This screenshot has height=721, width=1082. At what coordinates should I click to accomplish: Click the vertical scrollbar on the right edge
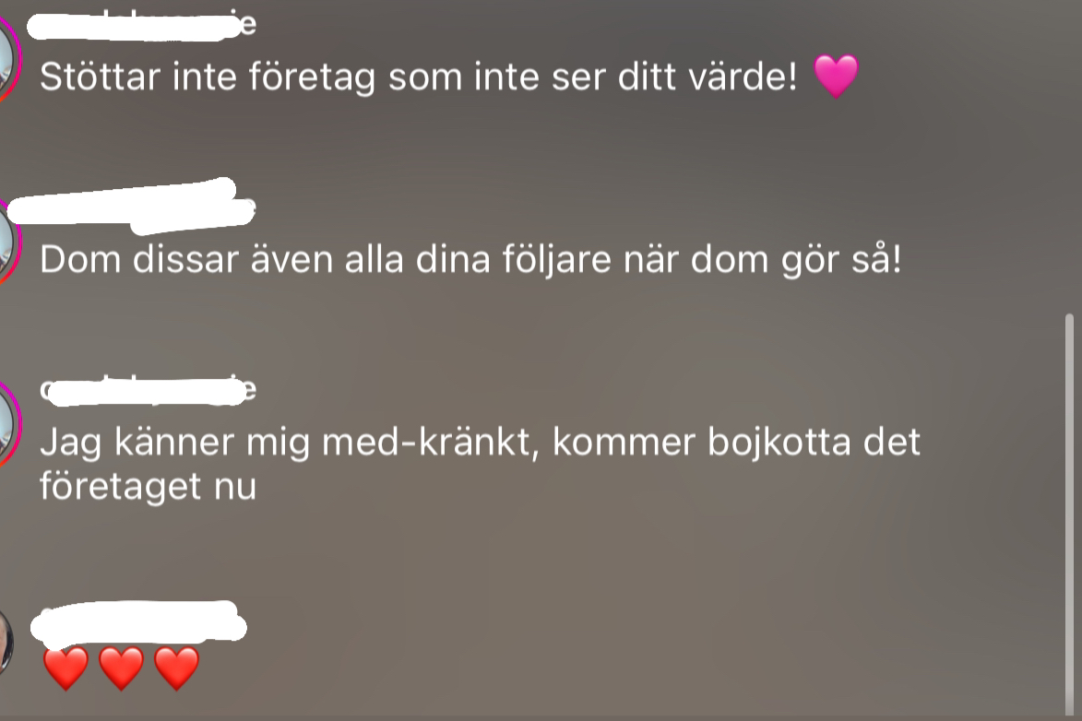click(1070, 515)
